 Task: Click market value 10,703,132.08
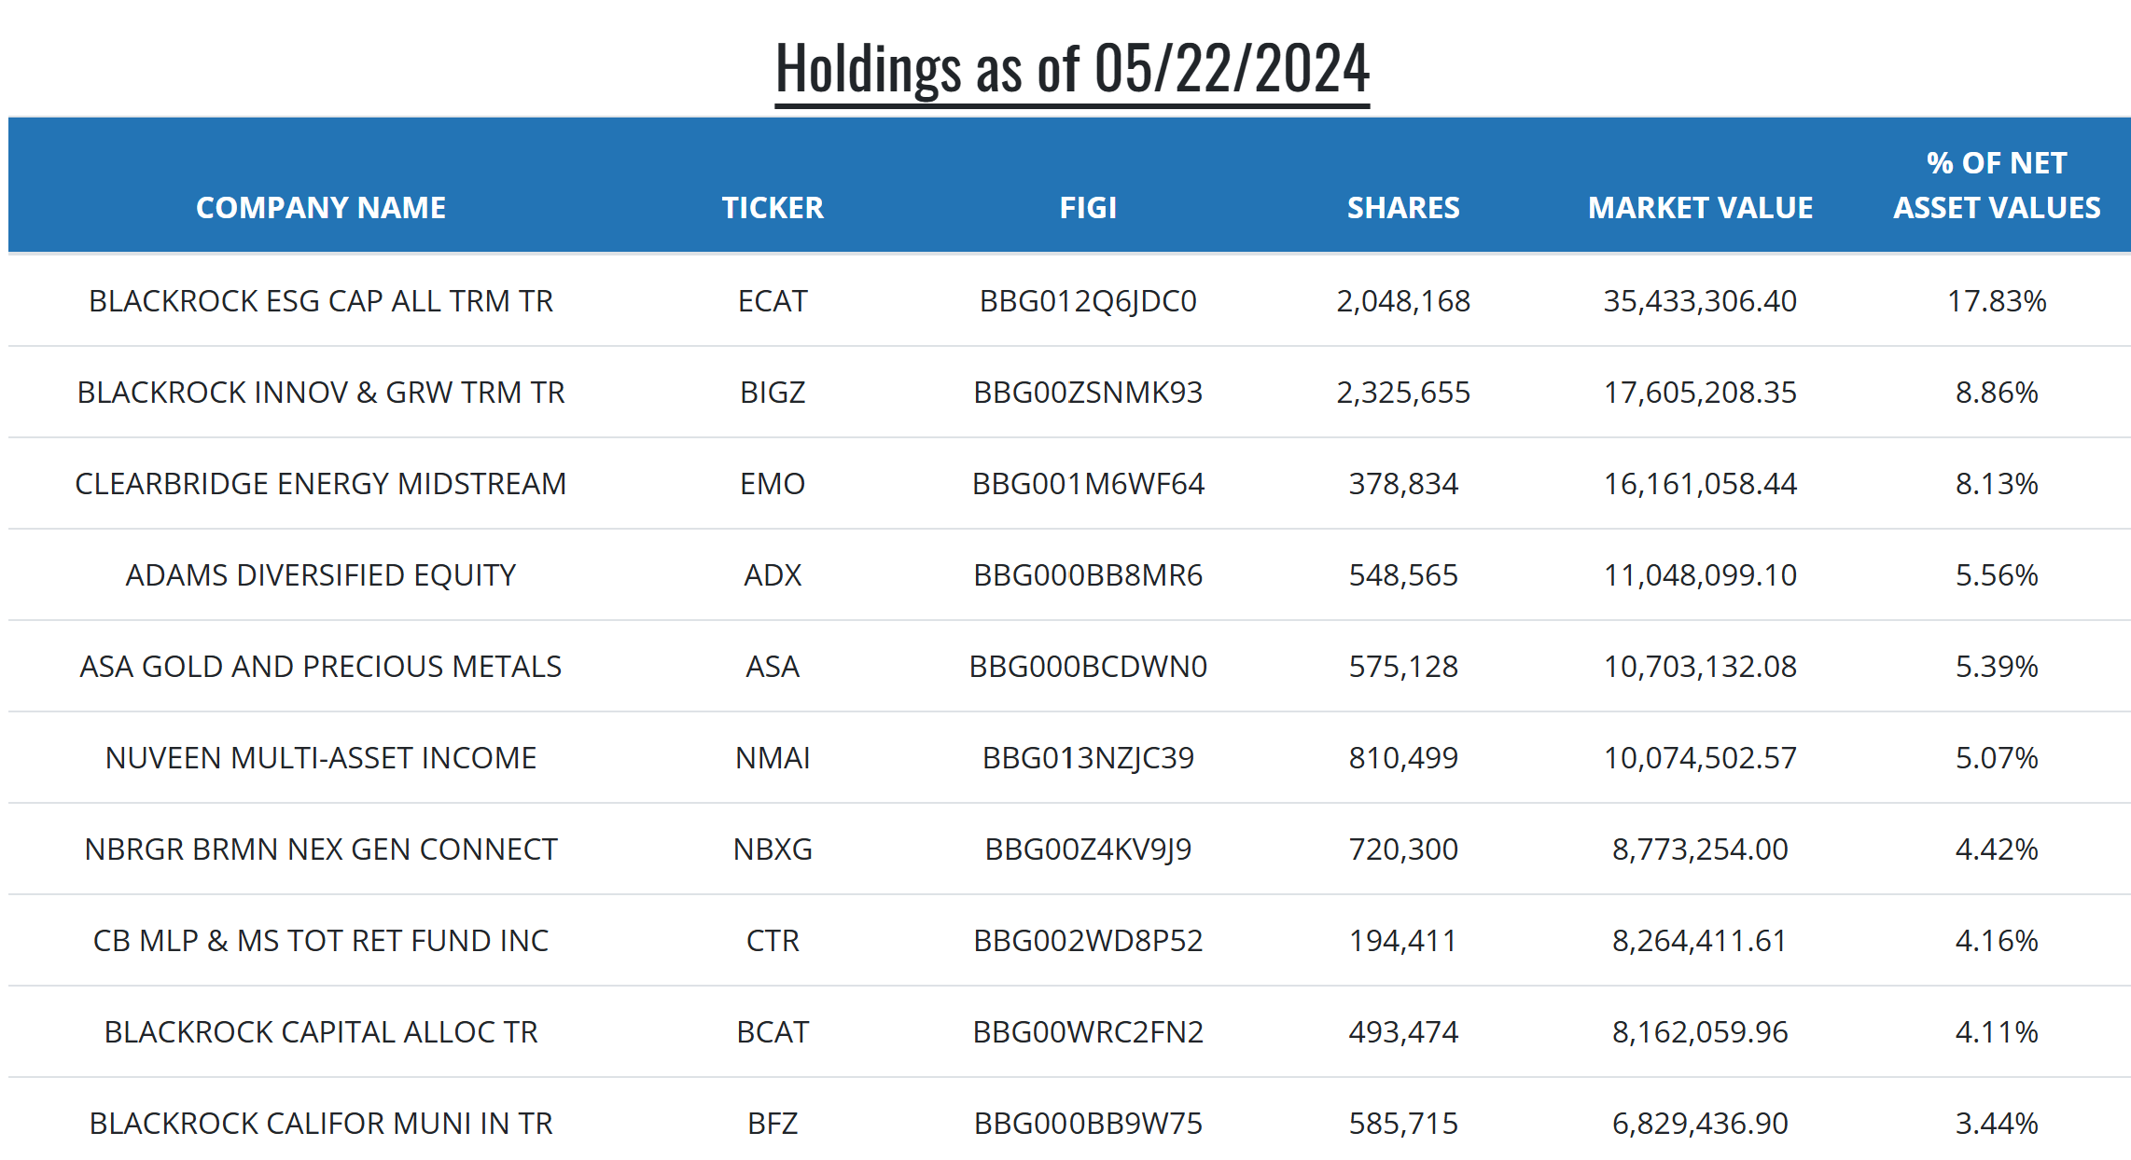(x=1700, y=667)
